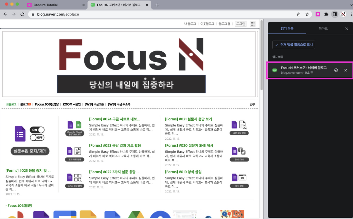The height and width of the screenshot is (219, 353).
Task: Click the N profile avatar in Chrome toolbar
Action: (x=343, y=14)
